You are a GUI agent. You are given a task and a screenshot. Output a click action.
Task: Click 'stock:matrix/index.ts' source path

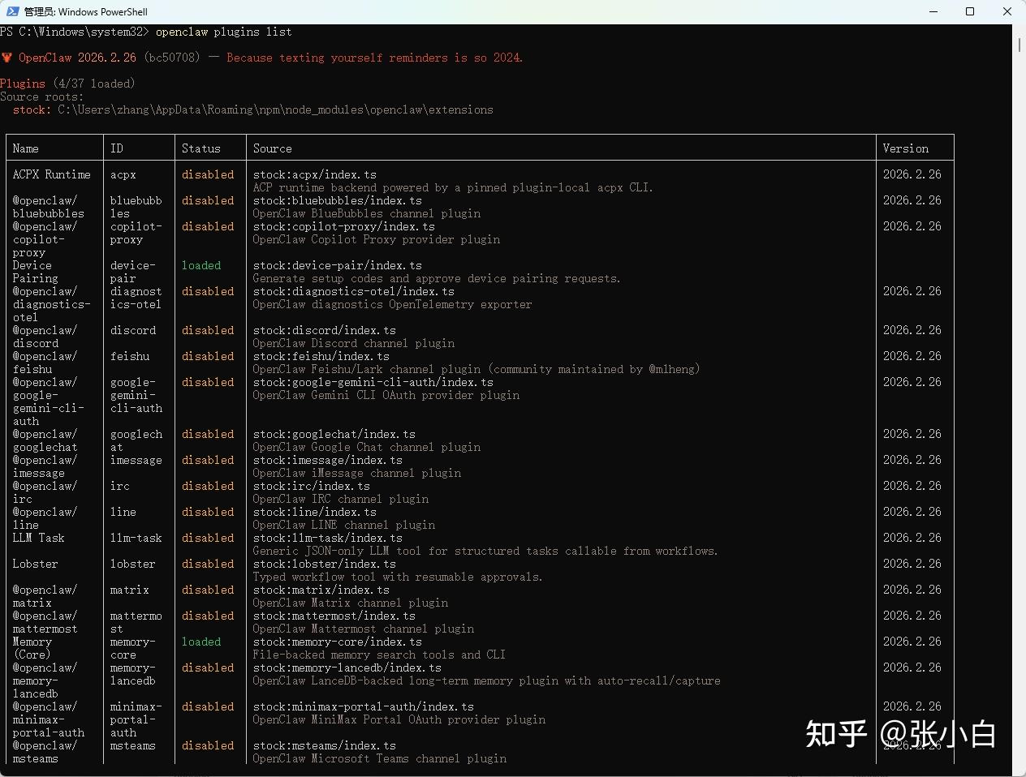(321, 590)
